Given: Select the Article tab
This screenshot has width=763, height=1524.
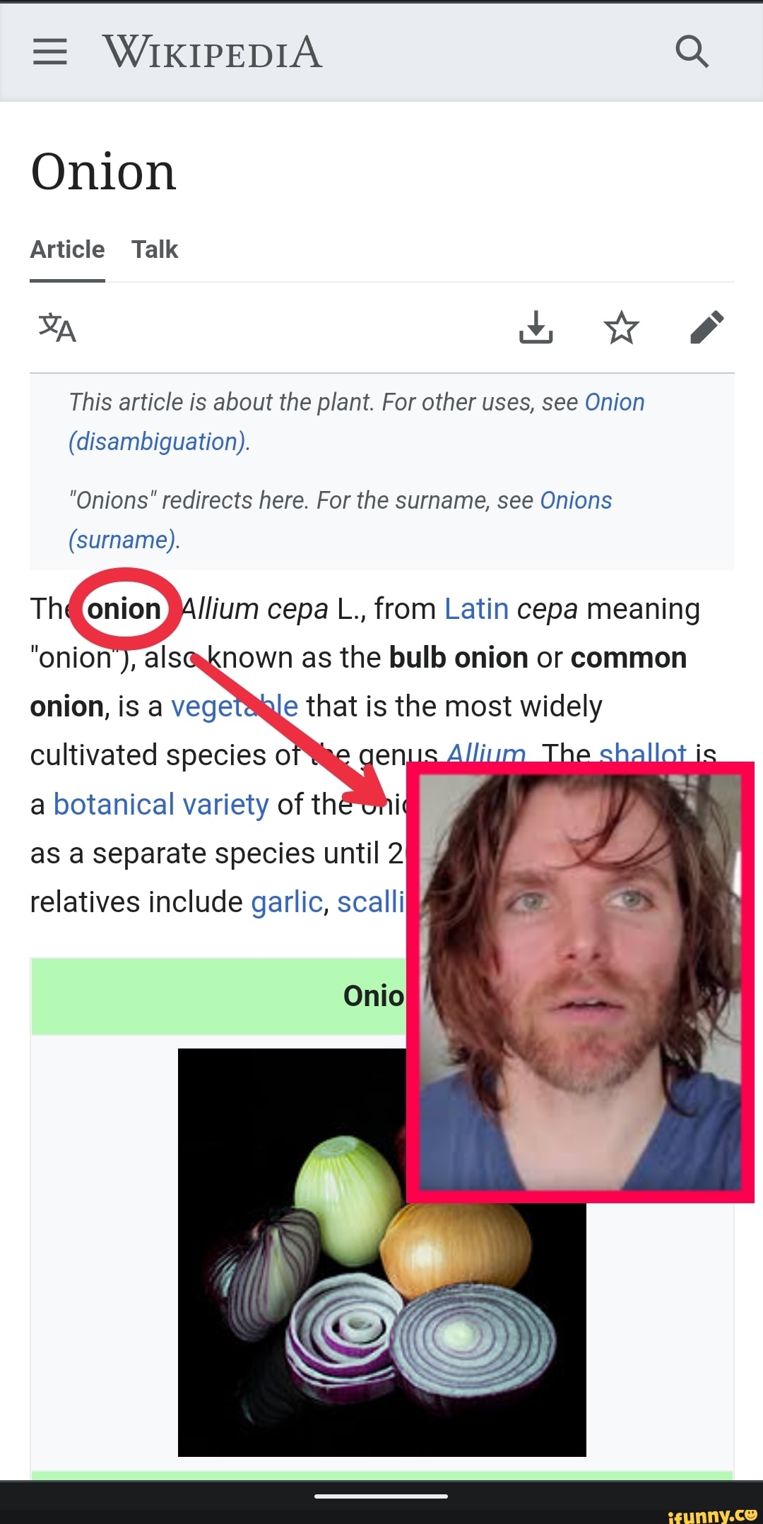Looking at the screenshot, I should coord(66,249).
